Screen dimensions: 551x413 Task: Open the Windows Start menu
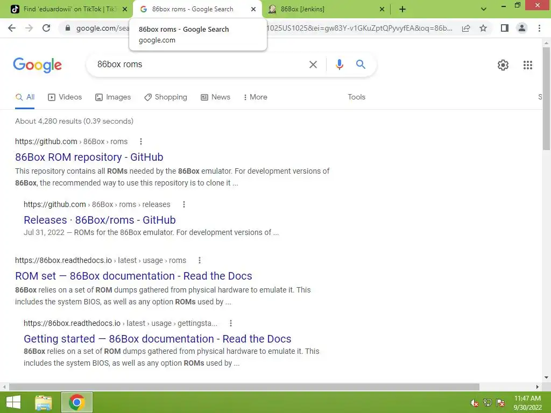(x=13, y=402)
